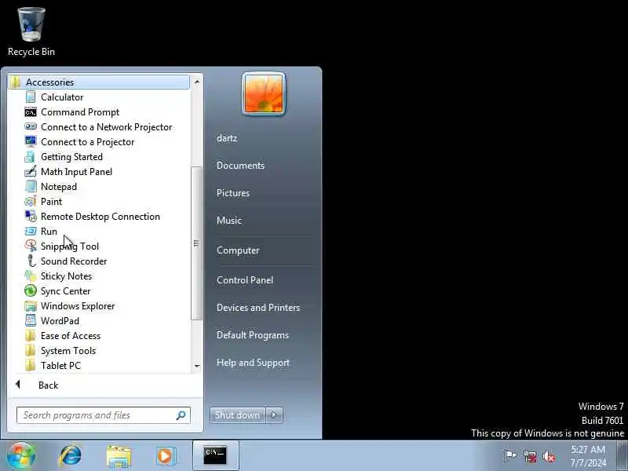628x471 pixels.
Task: Click the Show desktop button
Action: click(x=623, y=456)
